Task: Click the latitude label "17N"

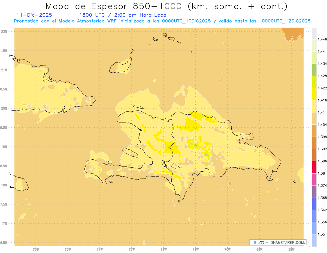Action: pos(4,224)
